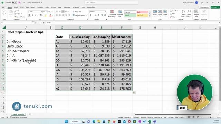221x124 pixels.
Task: Toggle the AutoSave switch
Action: point(15,3)
